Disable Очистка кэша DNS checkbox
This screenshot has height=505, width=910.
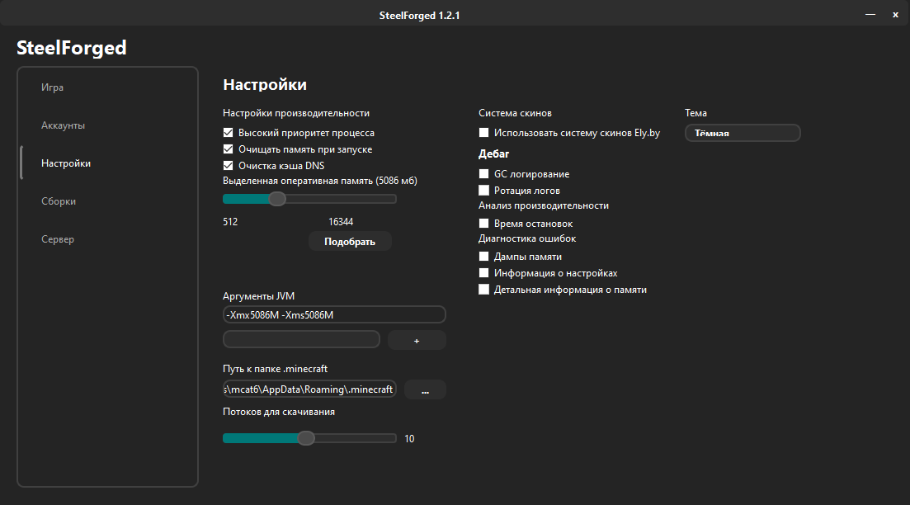coord(228,165)
